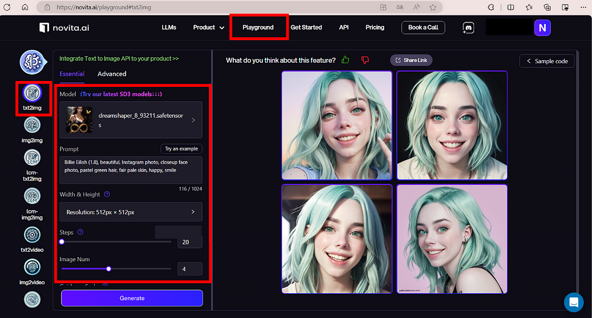The width and height of the screenshot is (592, 318).
Task: Click the Steps slider handle
Action: tap(62, 242)
